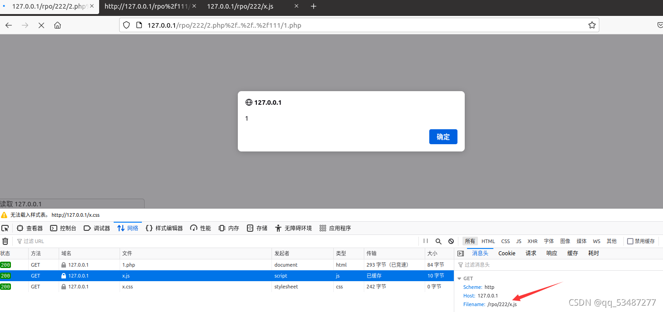The width and height of the screenshot is (663, 312).
Task: Clear network log with trash icon
Action: pyautogui.click(x=5, y=241)
